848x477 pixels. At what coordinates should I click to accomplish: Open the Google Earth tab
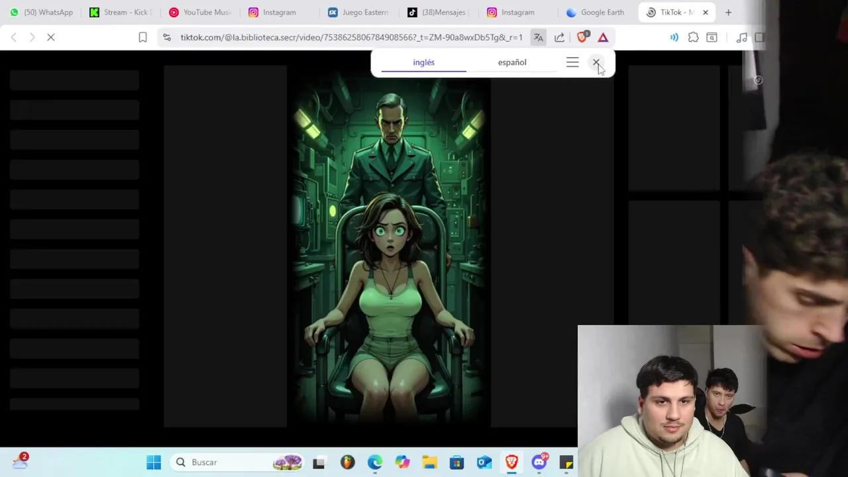coord(596,12)
